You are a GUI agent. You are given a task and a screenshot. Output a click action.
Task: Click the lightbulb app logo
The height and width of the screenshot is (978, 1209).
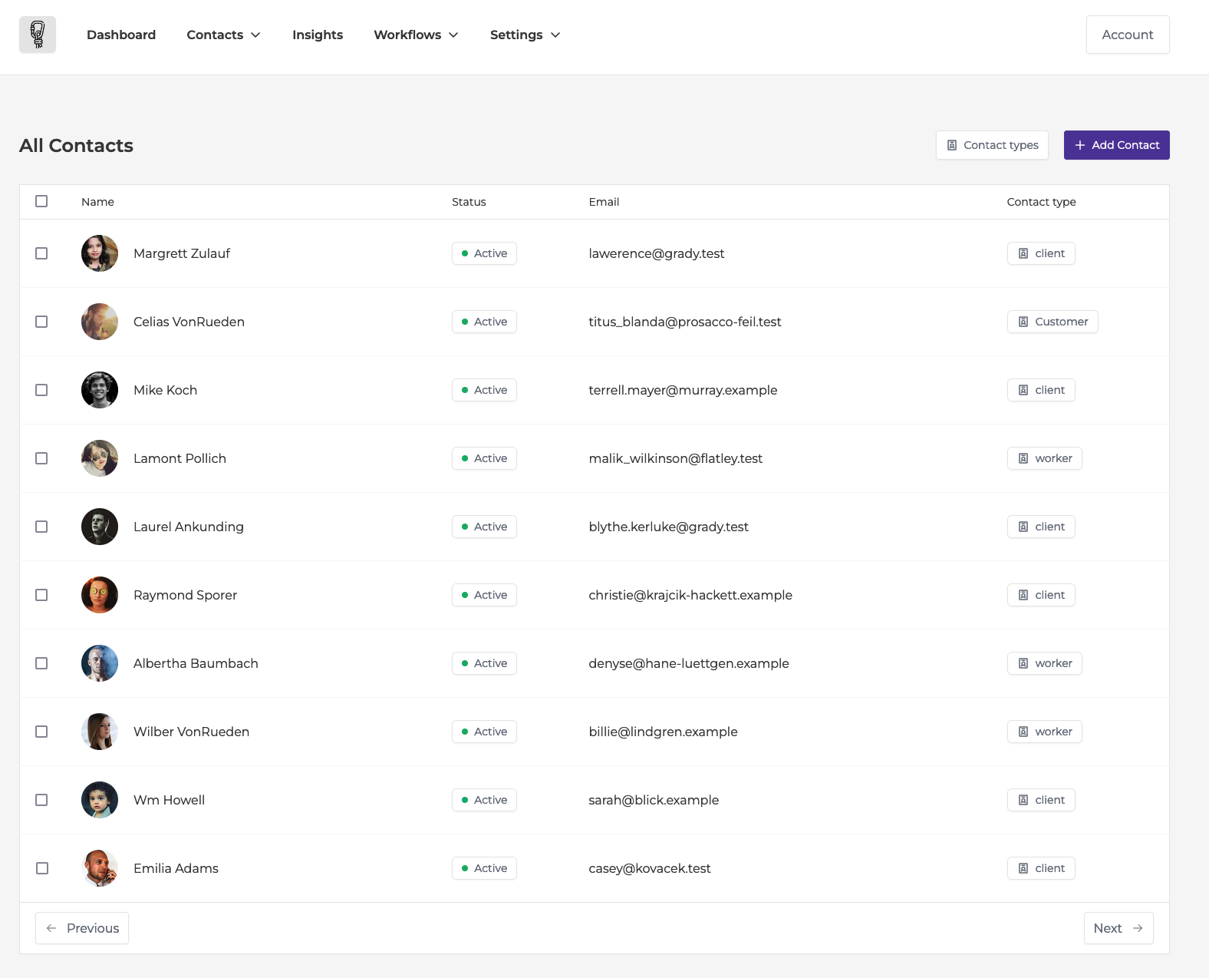point(38,35)
